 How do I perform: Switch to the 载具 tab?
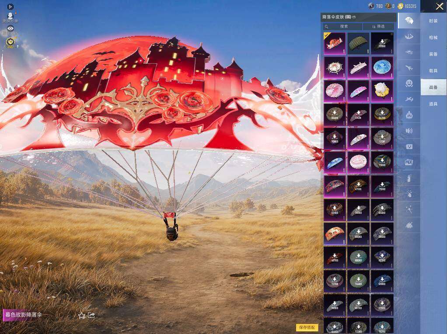(x=433, y=71)
